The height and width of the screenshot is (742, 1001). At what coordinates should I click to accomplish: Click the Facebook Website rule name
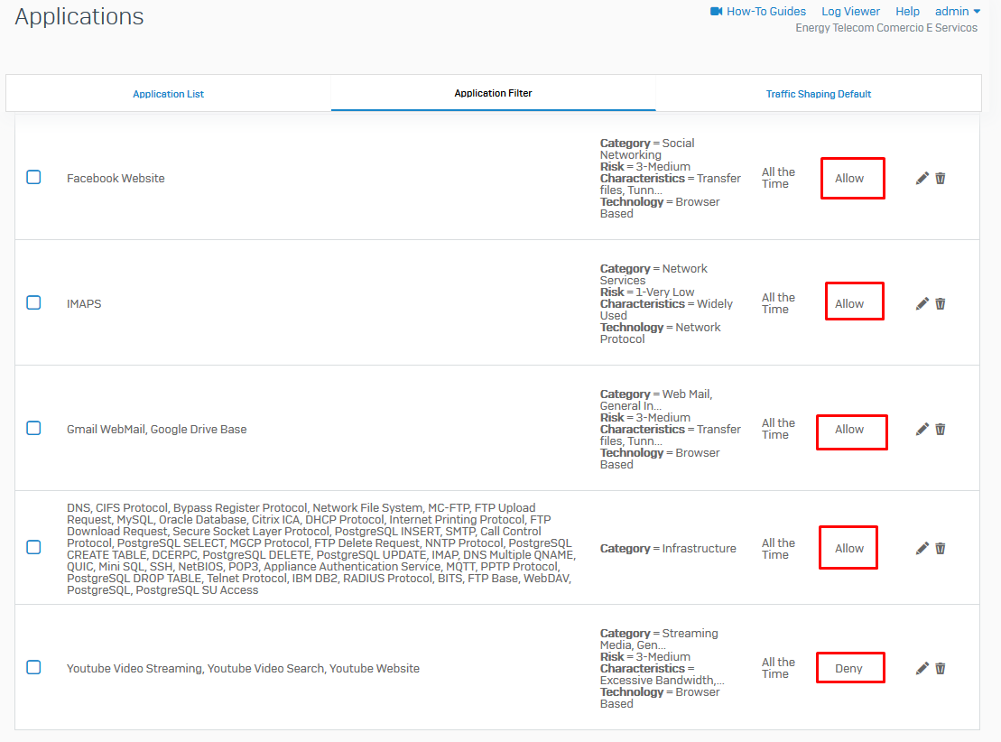point(116,178)
